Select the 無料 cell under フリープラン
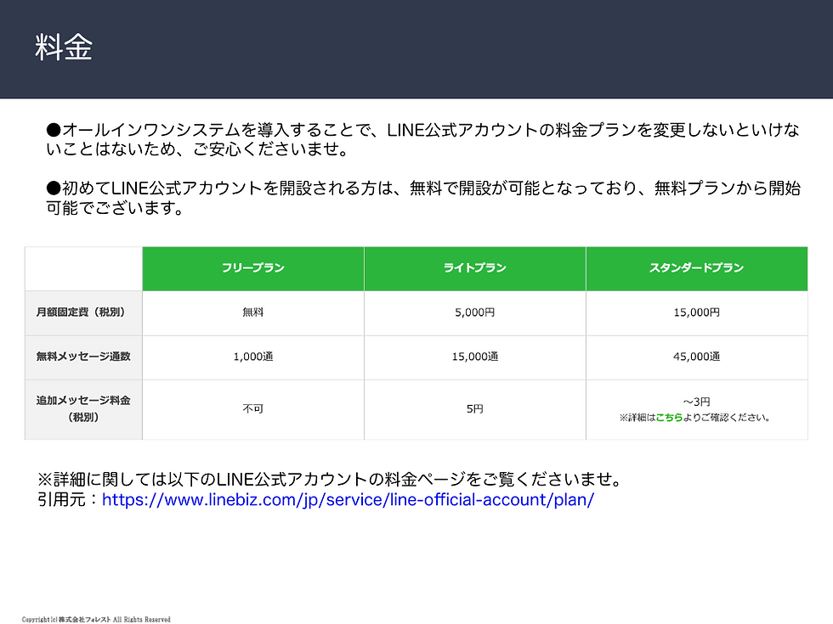 point(252,312)
